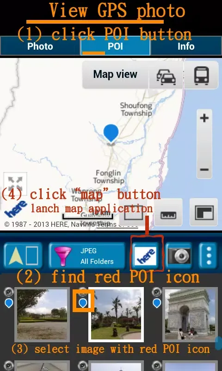Open the POI tab
Viewport: 222px width, 371px height.
pyautogui.click(x=115, y=46)
